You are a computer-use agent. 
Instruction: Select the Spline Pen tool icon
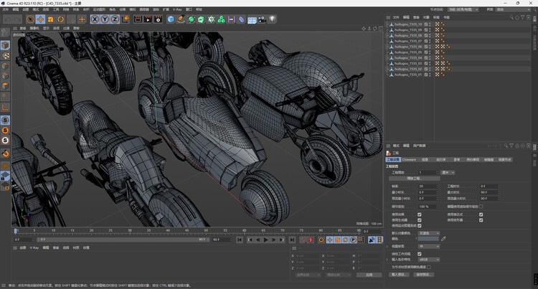coord(181,19)
